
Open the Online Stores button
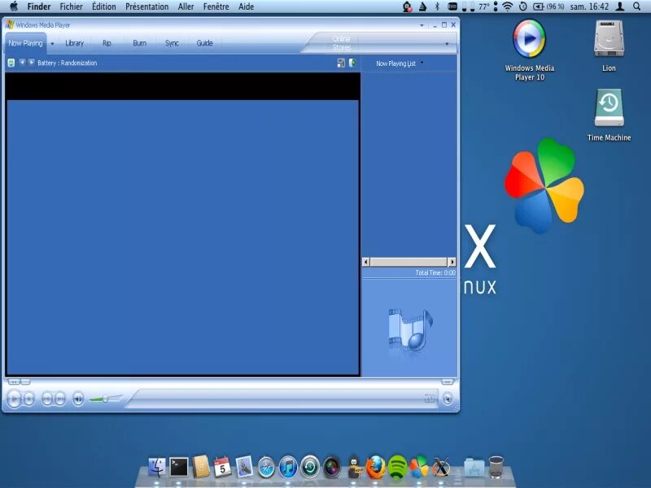pos(341,43)
